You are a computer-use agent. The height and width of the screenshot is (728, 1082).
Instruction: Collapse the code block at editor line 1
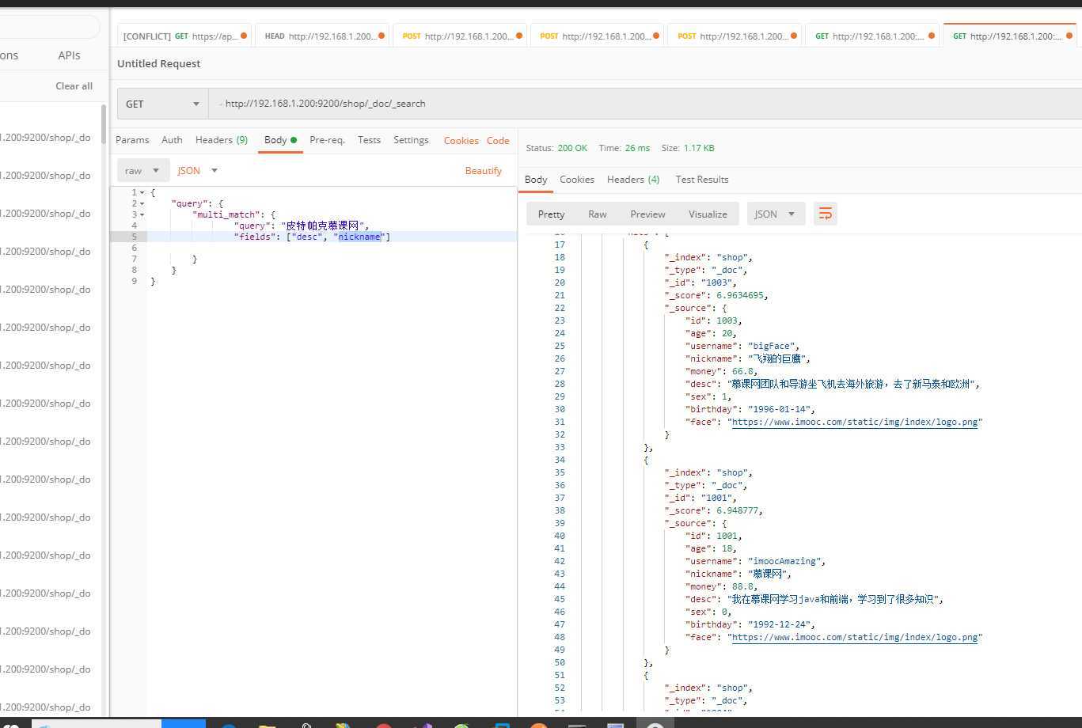(142, 192)
